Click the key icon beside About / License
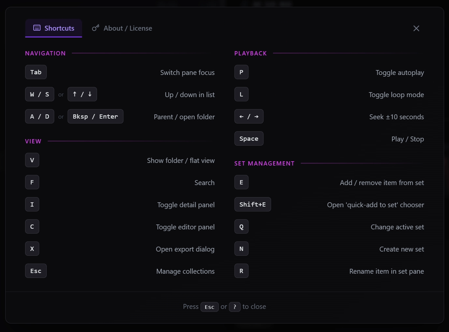The height and width of the screenshot is (332, 449). 95,28
